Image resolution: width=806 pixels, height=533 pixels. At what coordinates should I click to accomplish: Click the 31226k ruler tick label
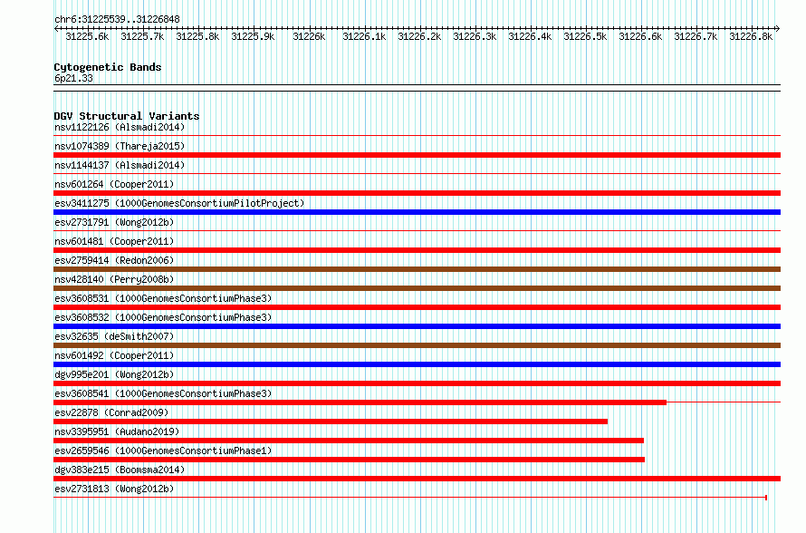pyautogui.click(x=309, y=36)
